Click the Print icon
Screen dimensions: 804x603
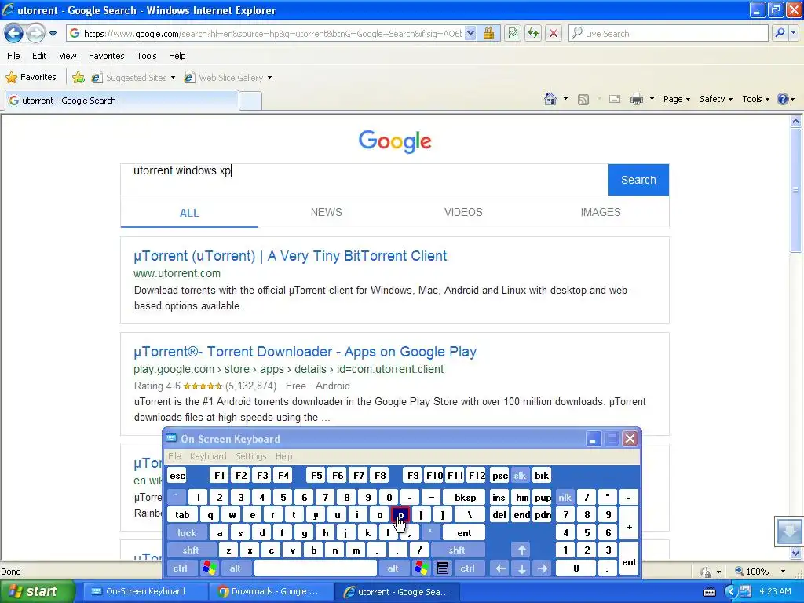[636, 99]
